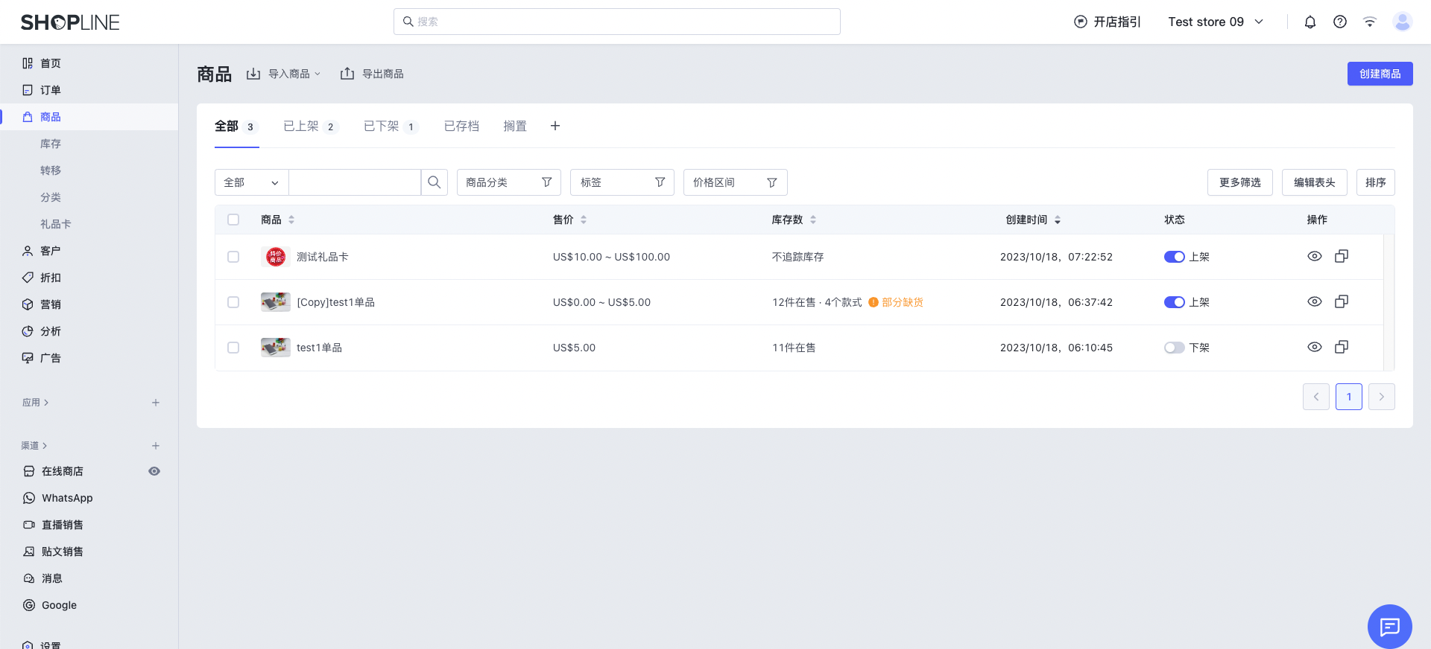Toggle off 上架 status for 测试礼品卡
Image resolution: width=1431 pixels, height=649 pixels.
(1174, 257)
